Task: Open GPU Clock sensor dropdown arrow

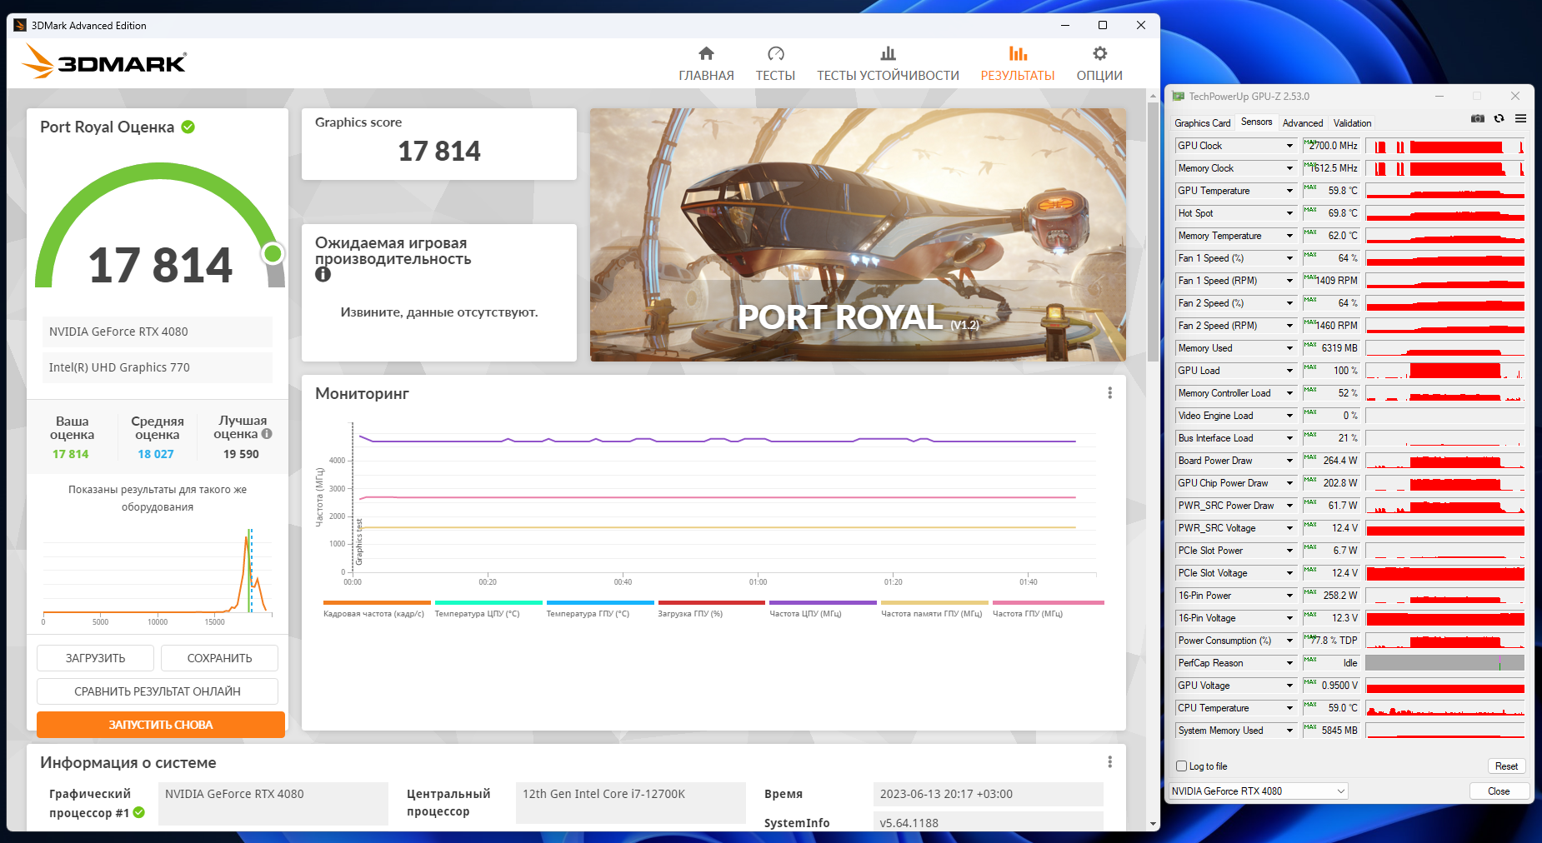Action: [x=1289, y=146]
